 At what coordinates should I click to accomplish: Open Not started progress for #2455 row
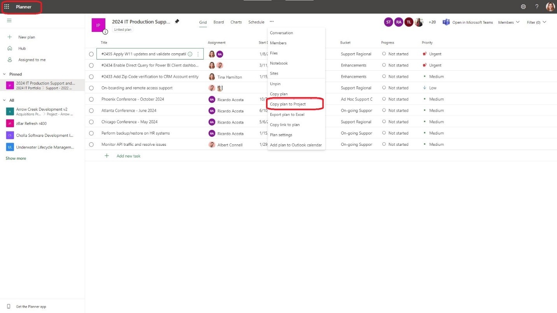(395, 54)
